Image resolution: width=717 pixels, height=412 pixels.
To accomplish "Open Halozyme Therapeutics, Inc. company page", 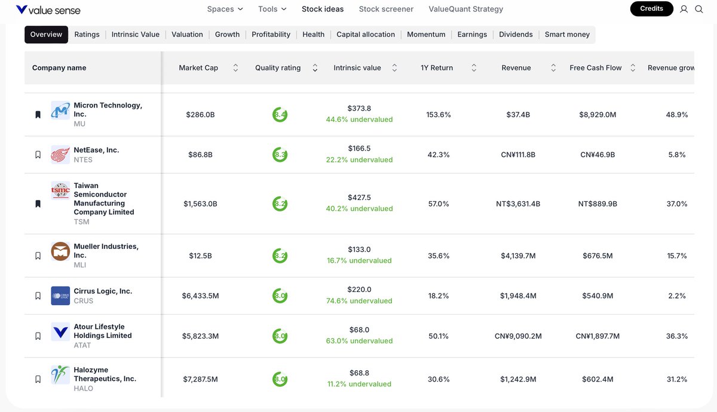I will 105,374.
